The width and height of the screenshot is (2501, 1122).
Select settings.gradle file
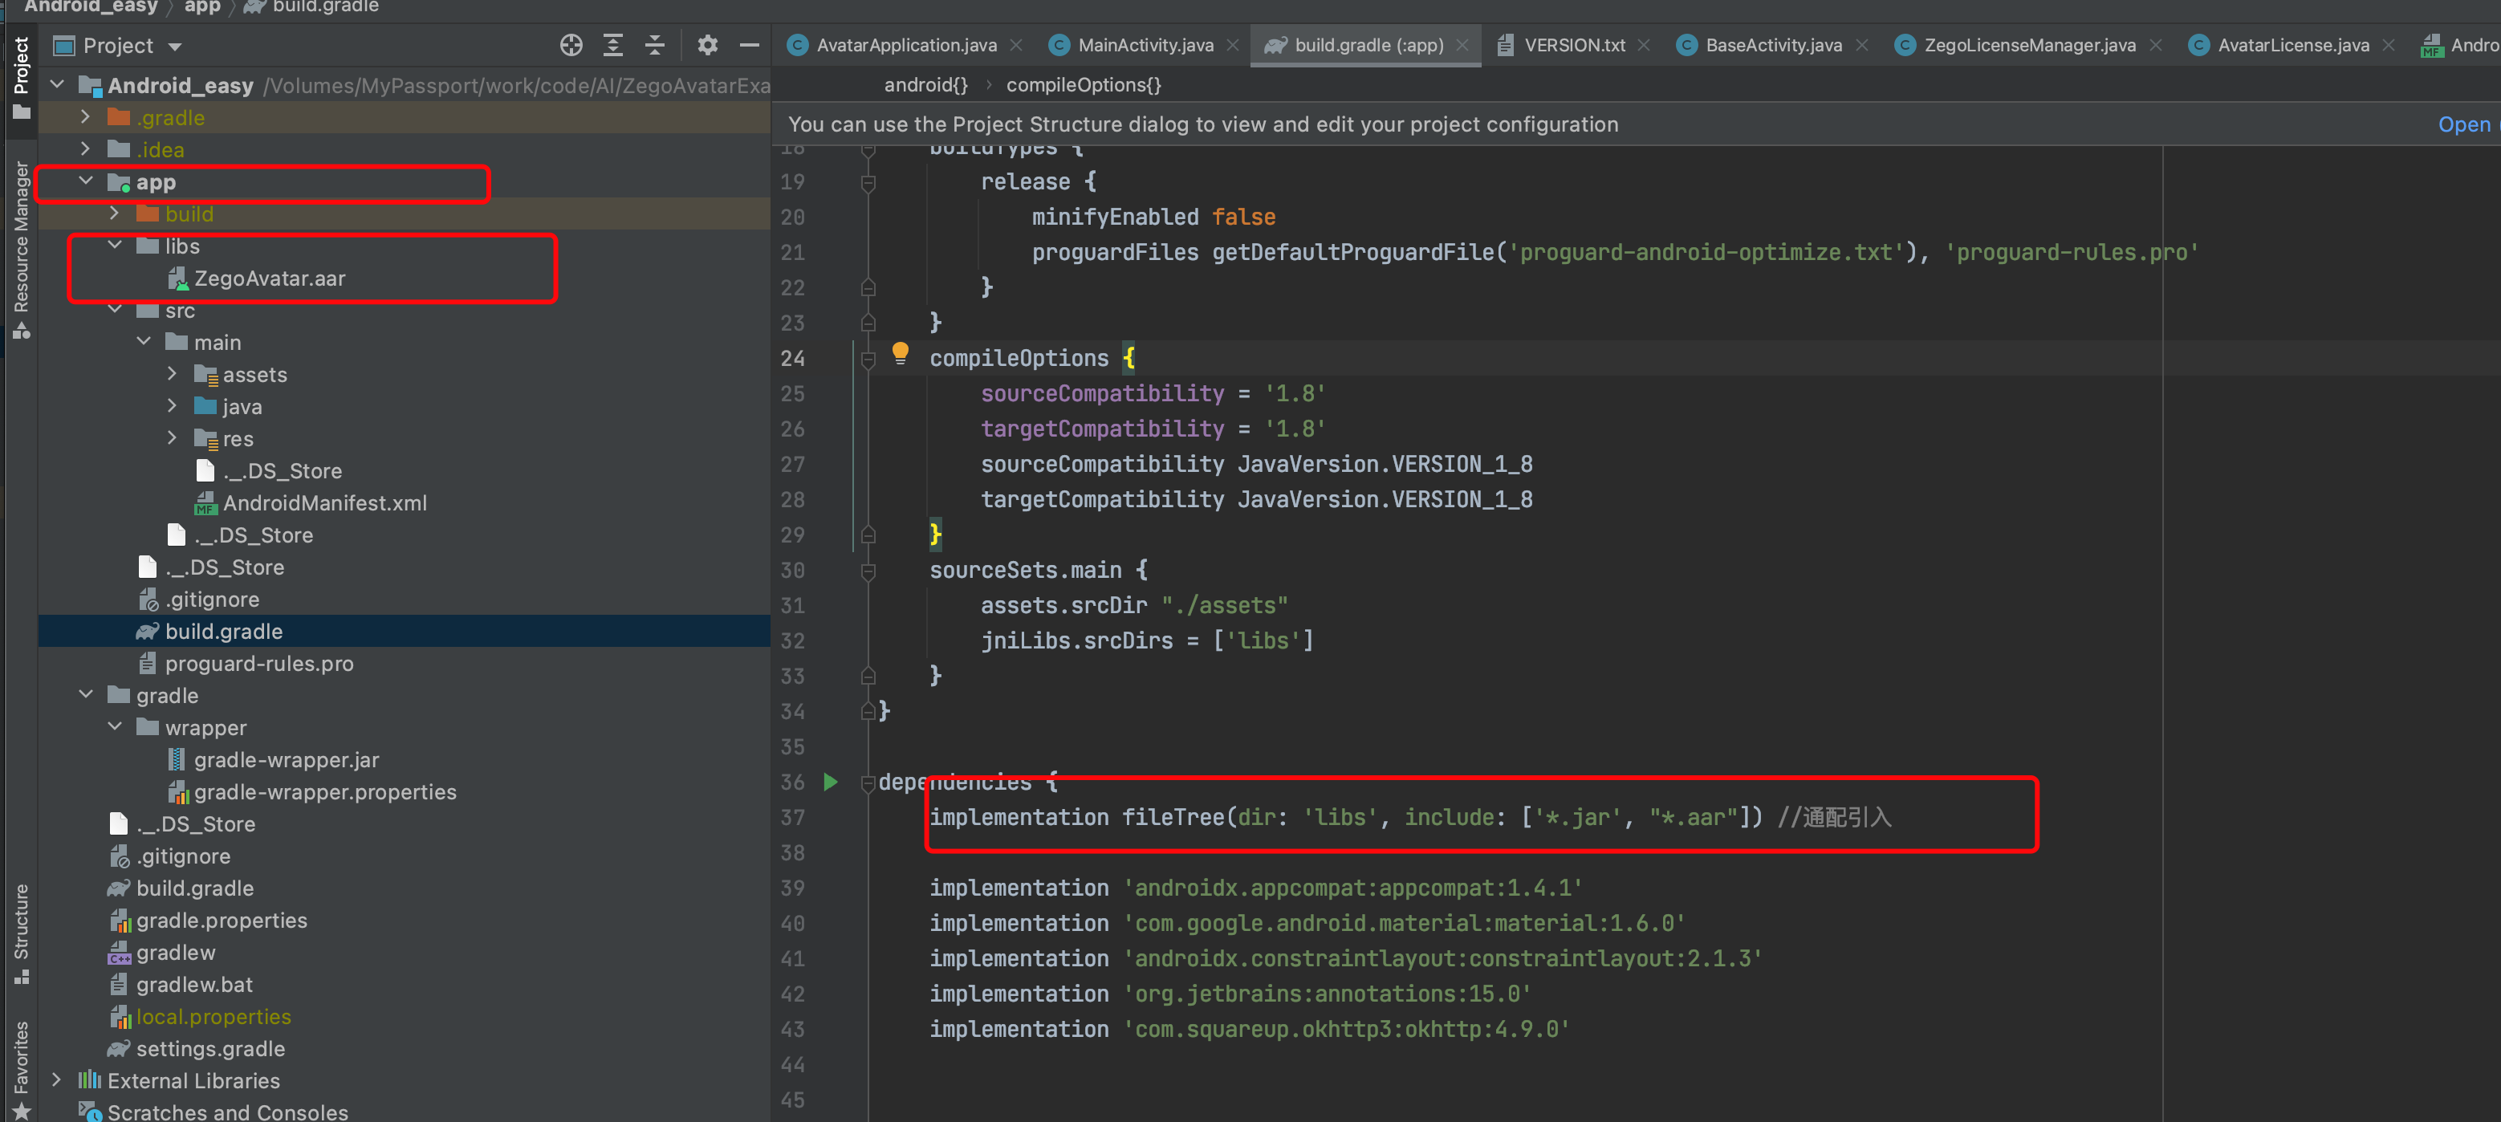click(209, 1048)
